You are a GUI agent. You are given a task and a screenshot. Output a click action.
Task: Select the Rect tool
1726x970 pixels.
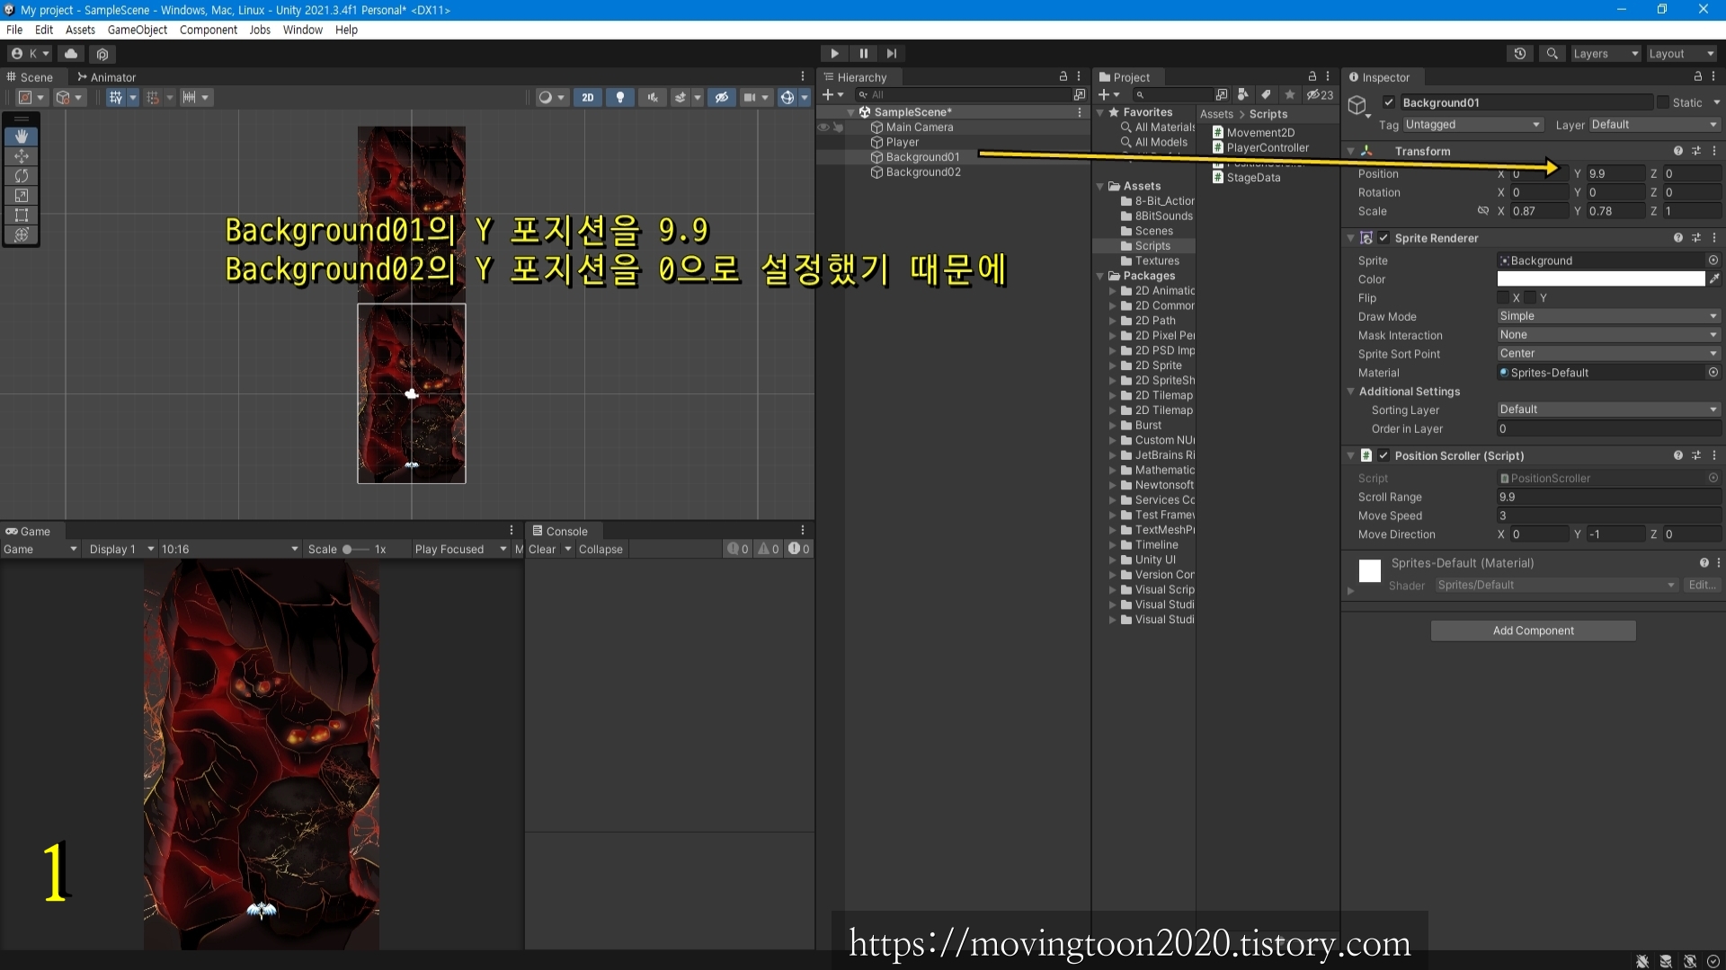[22, 216]
